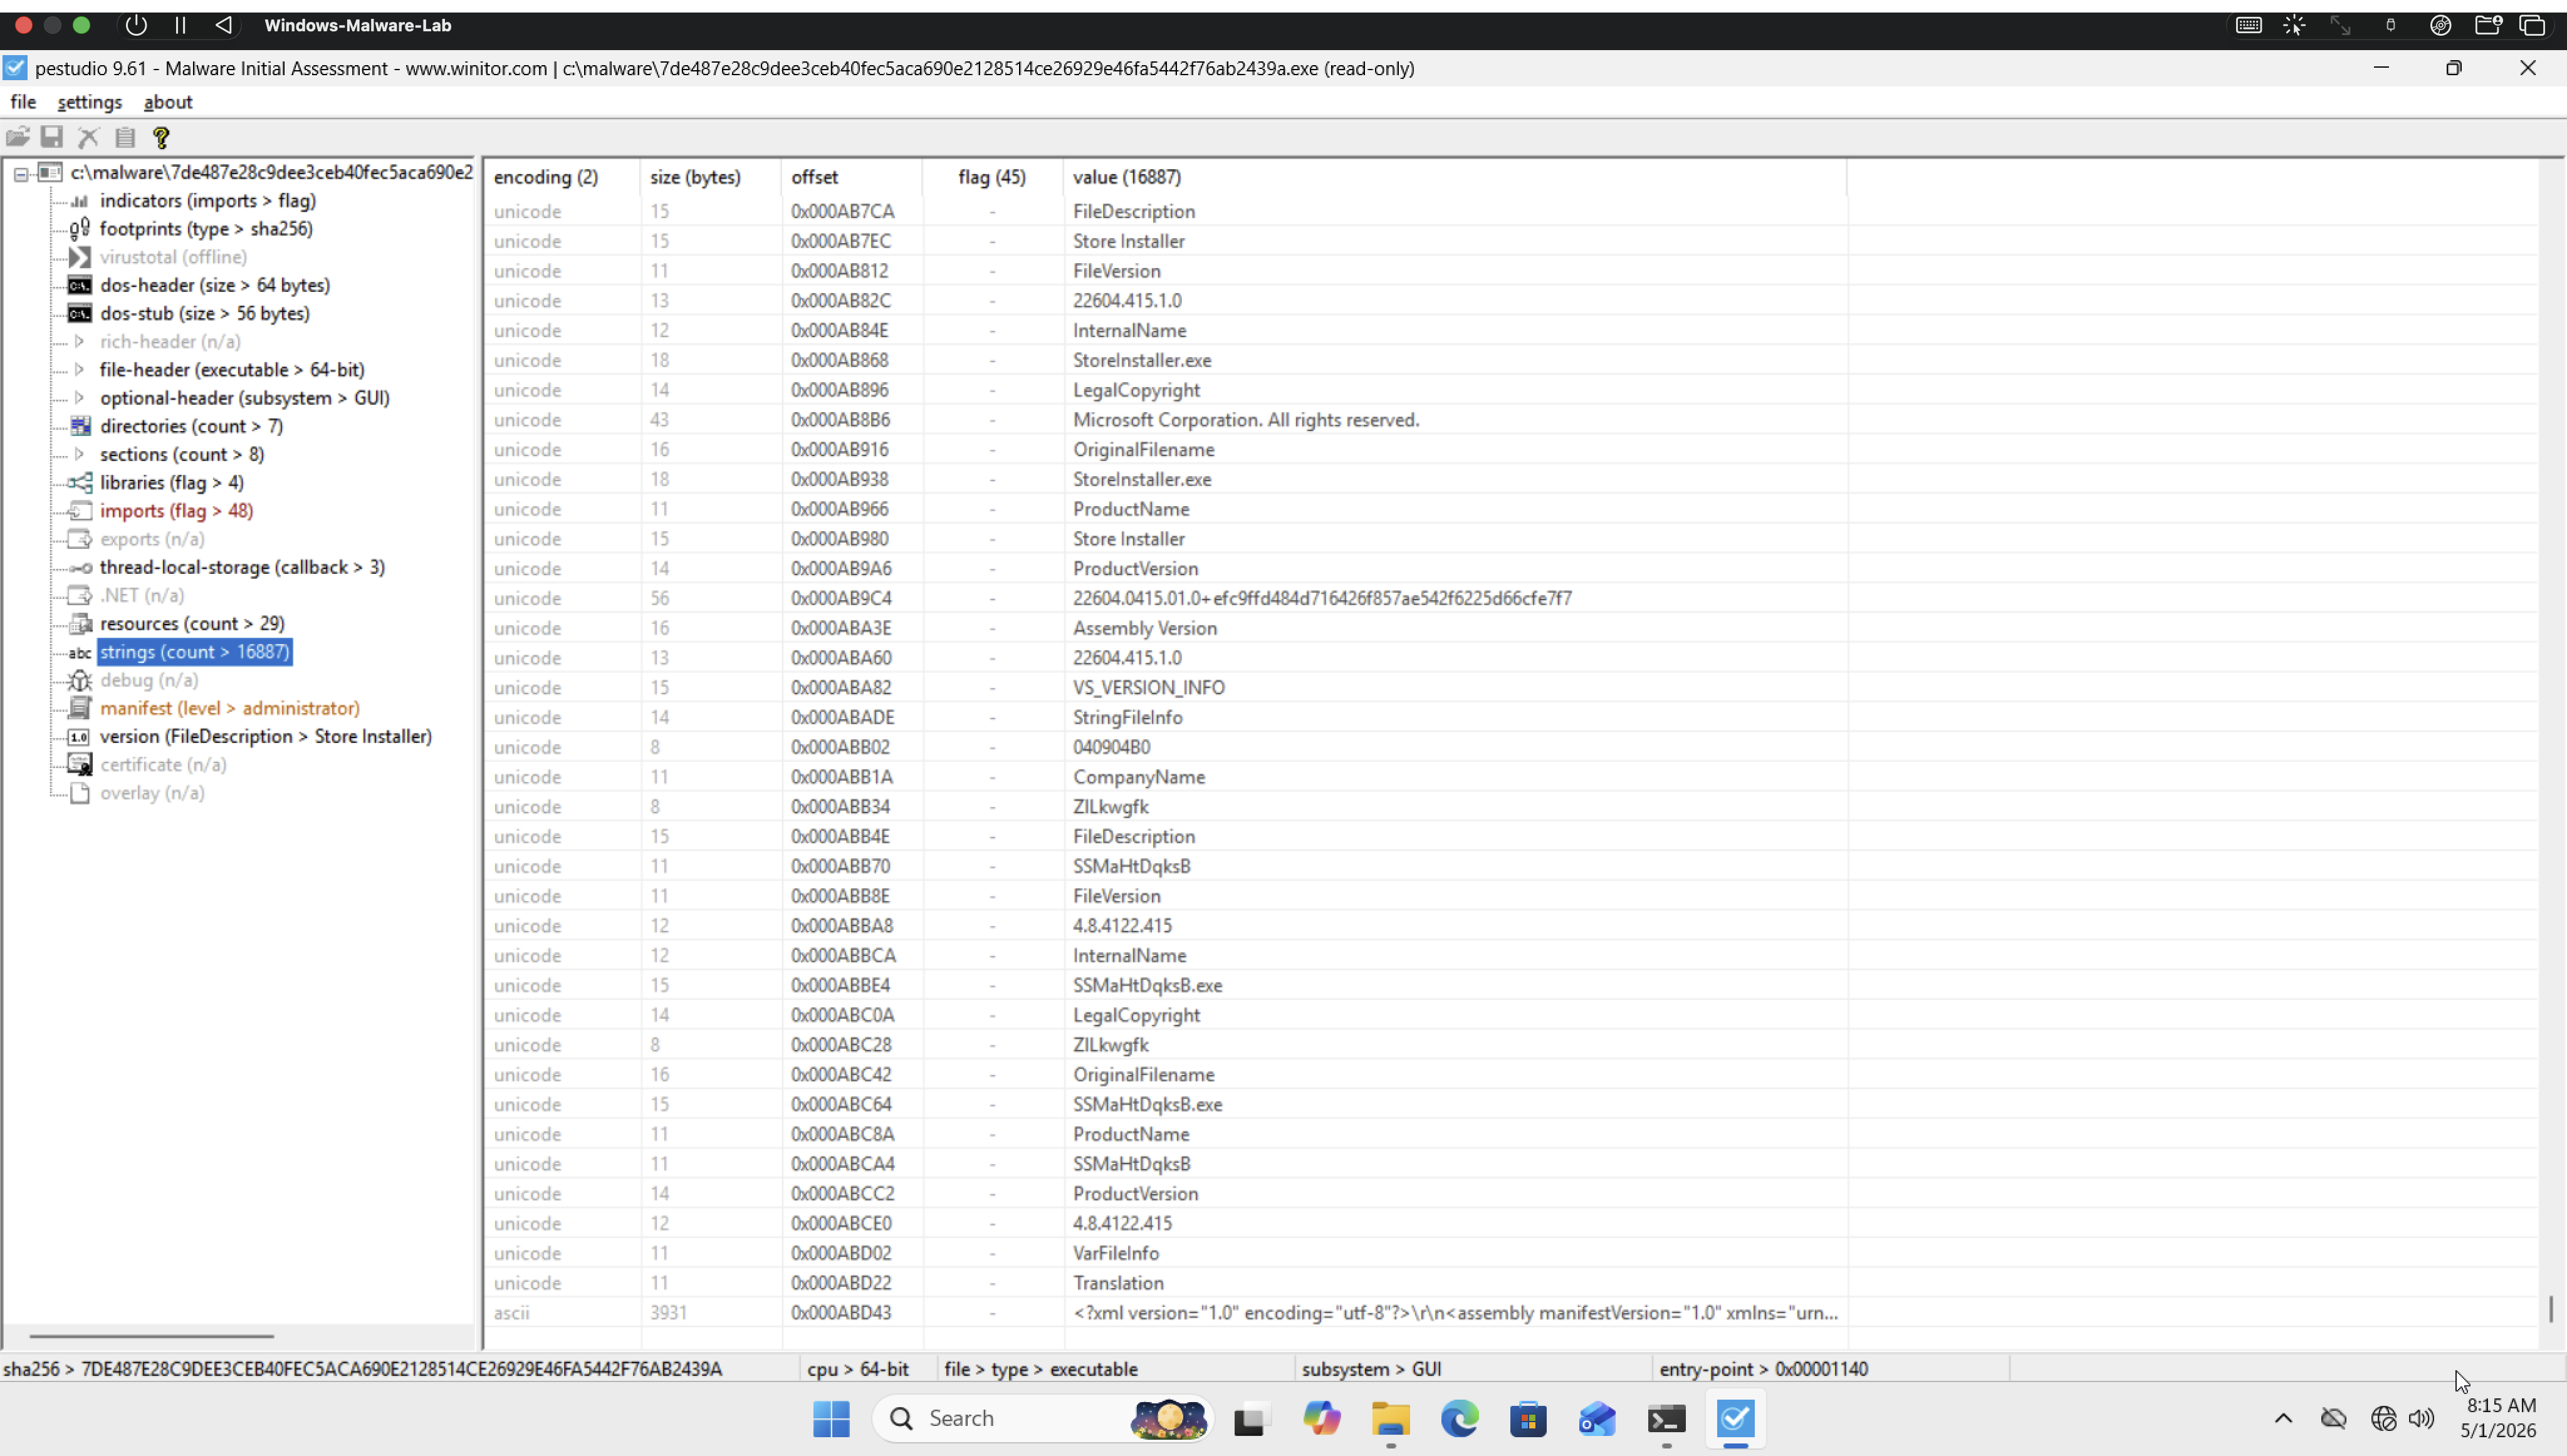The image size is (2567, 1456).
Task: Select the debug (n/a) bug icon
Action: coord(80,680)
